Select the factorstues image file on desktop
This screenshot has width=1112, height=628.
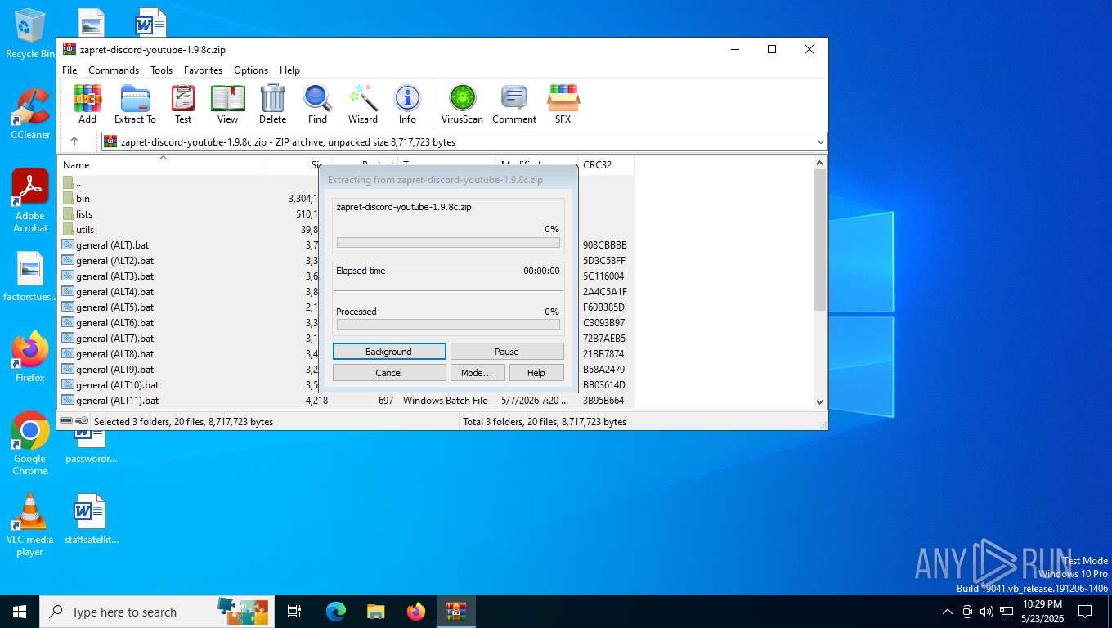click(x=30, y=276)
